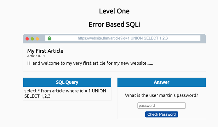Click the Answer panel header
Image resolution: width=218 pixels, height=127 pixels.
pos(161,82)
